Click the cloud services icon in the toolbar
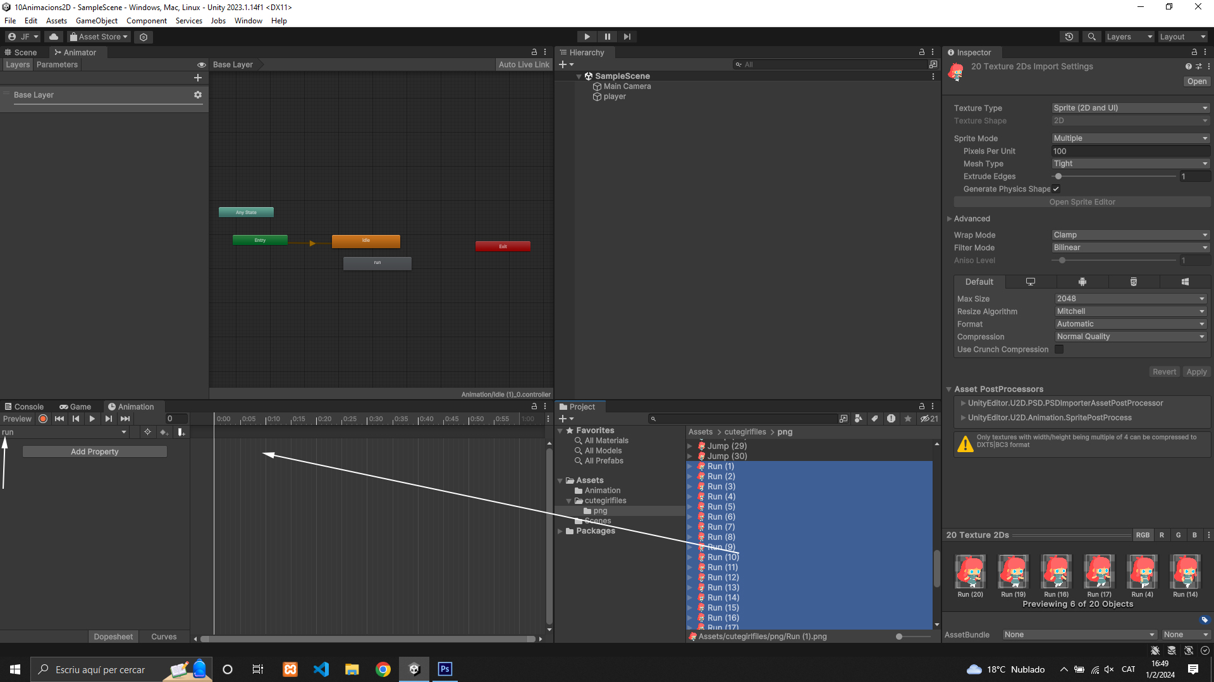This screenshot has height=682, width=1214. click(54, 37)
